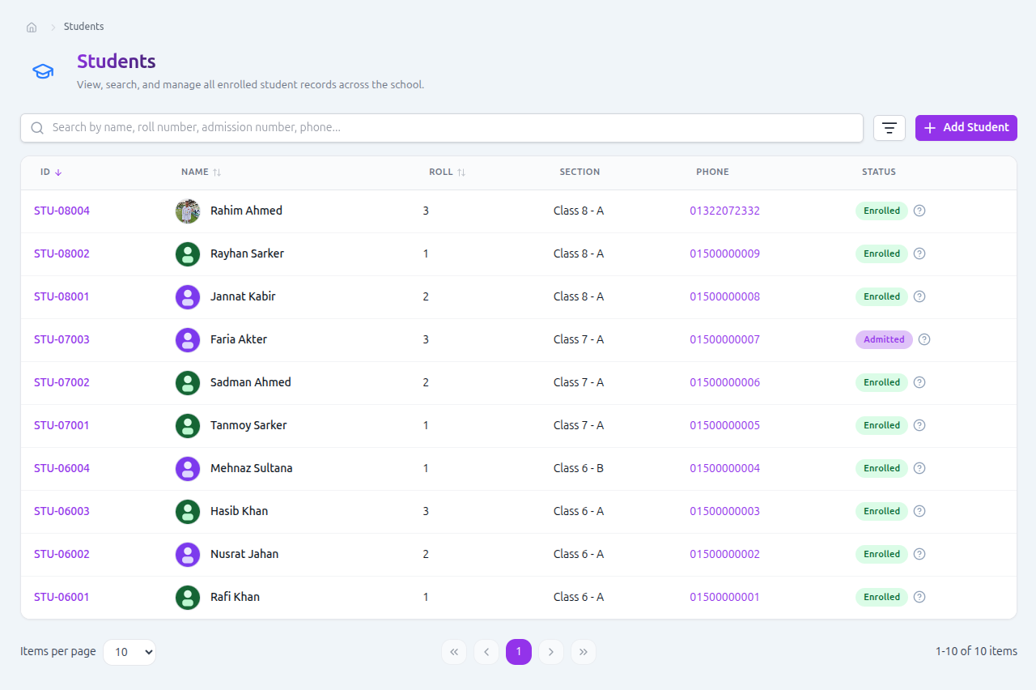Go to the last page using double-chevron icon
The height and width of the screenshot is (690, 1036).
pos(584,652)
